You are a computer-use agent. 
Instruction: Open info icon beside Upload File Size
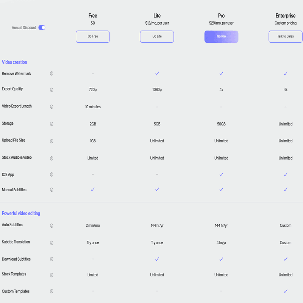(x=52, y=141)
